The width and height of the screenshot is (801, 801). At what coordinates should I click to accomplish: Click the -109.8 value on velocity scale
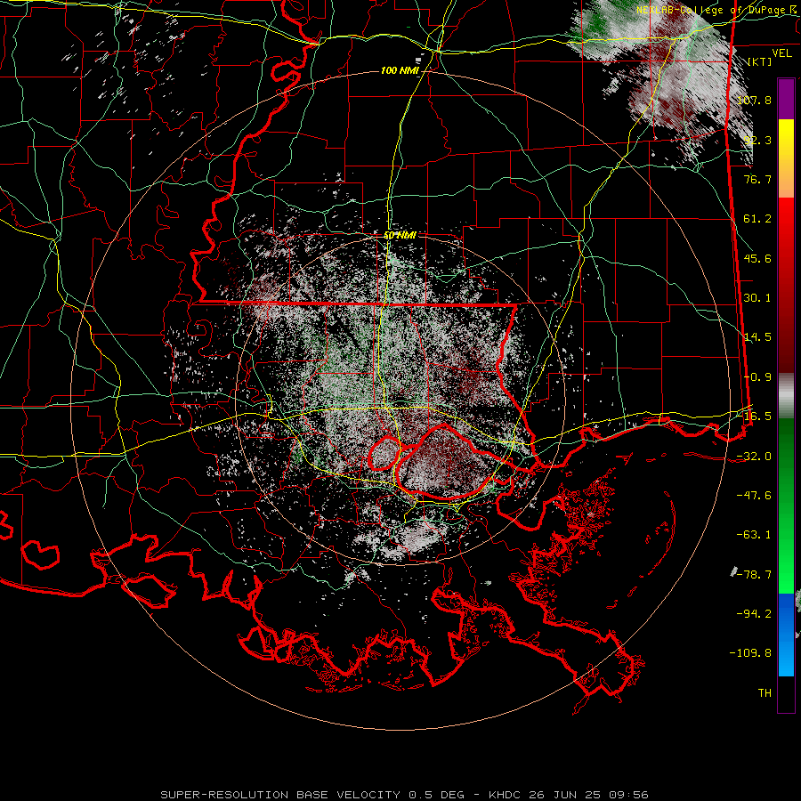tap(750, 653)
